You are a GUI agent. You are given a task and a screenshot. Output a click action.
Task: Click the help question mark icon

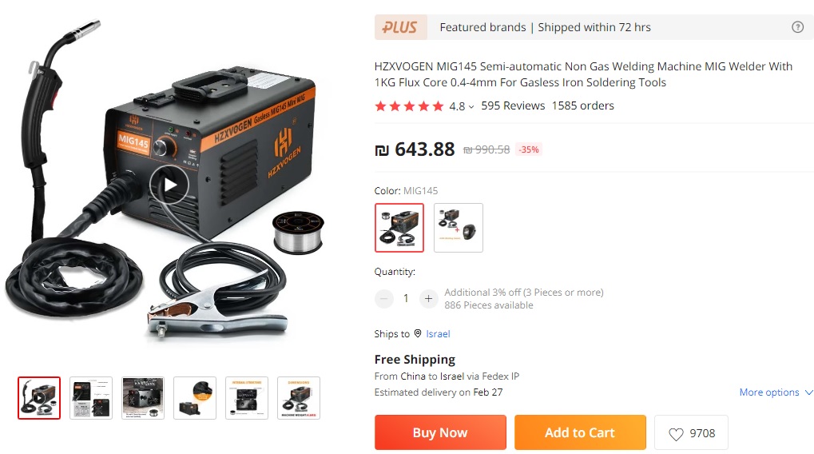797,27
